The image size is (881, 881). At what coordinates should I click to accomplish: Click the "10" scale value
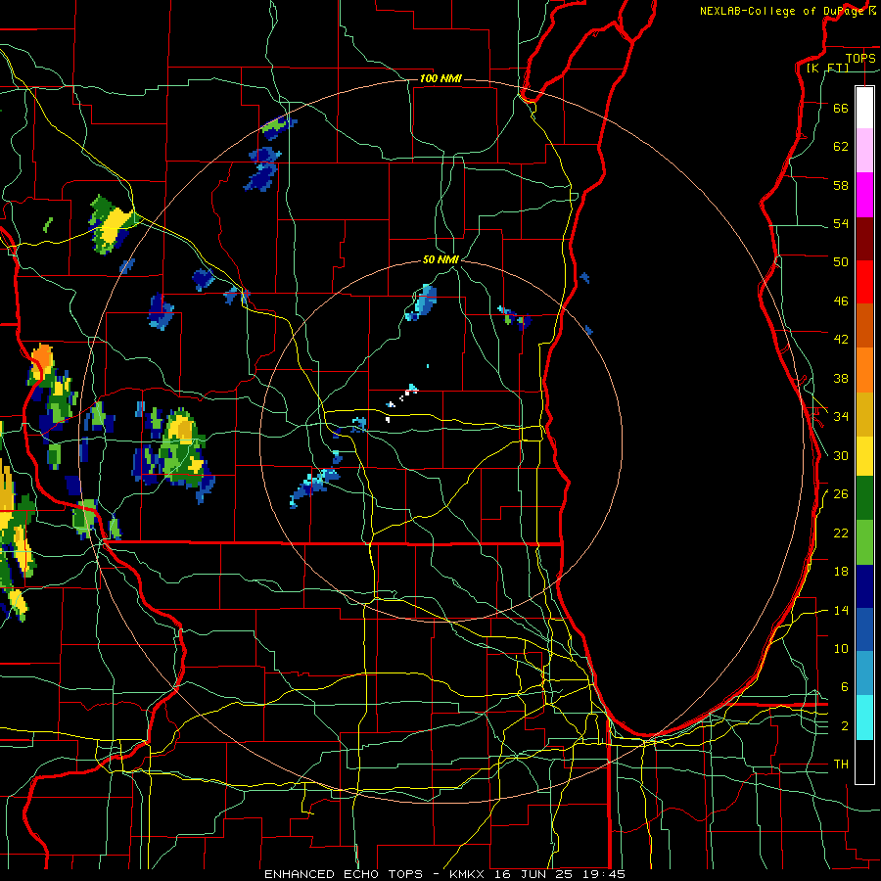(841, 648)
